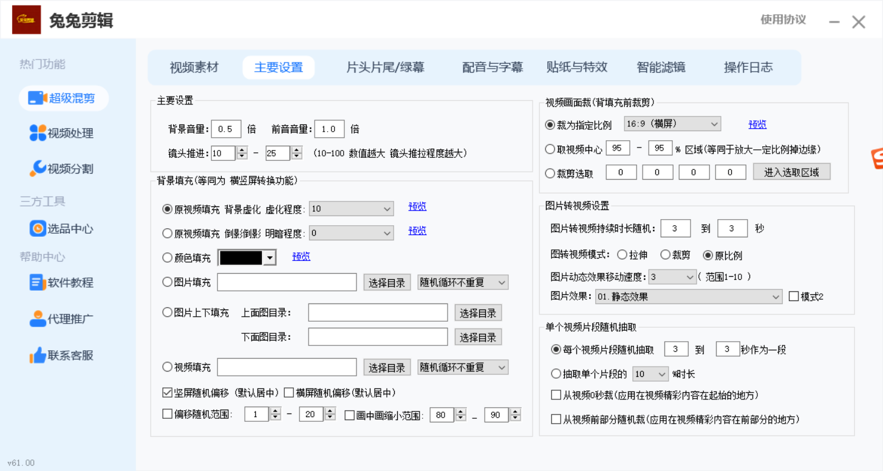Screen dimensions: 883x471
Task: Open the 配音与字幕 tab
Action: tap(492, 67)
